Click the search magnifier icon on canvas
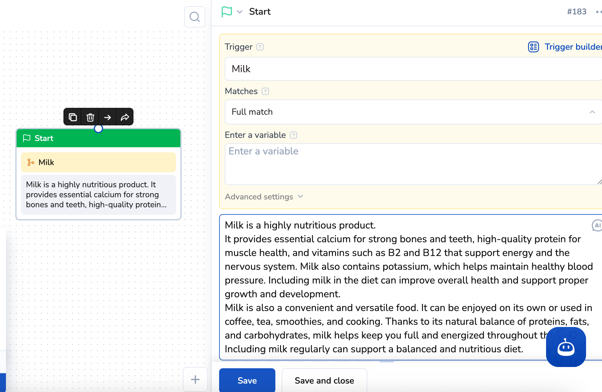The width and height of the screenshot is (602, 392). (x=194, y=17)
